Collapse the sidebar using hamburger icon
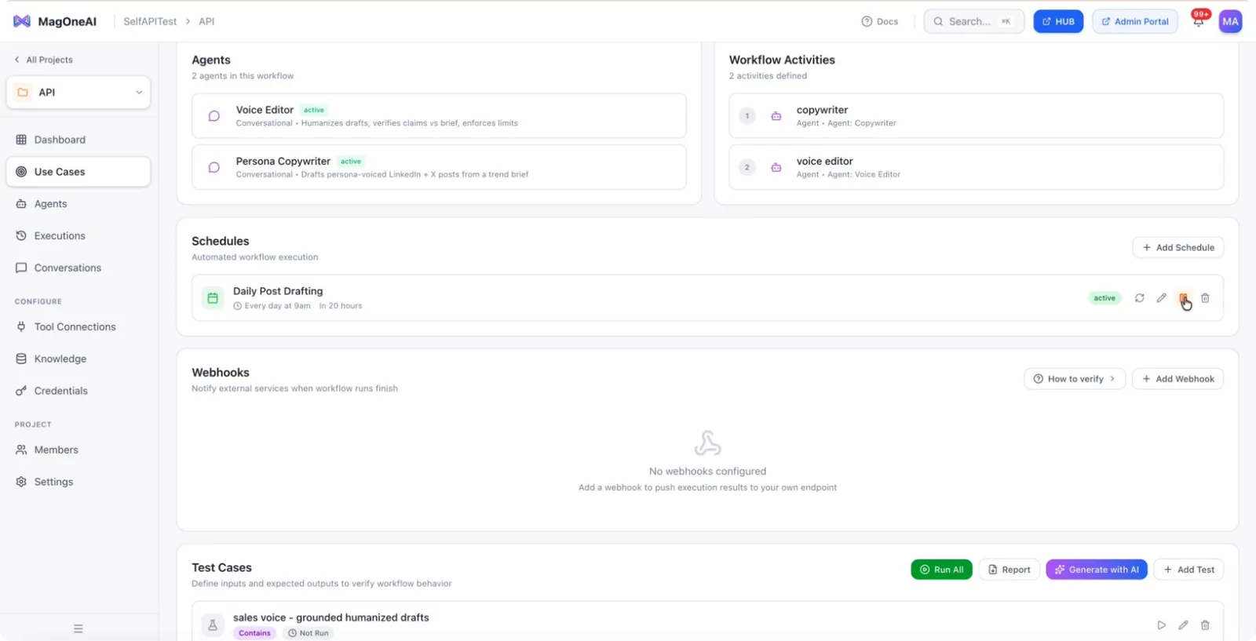The image size is (1256, 641). point(78,628)
